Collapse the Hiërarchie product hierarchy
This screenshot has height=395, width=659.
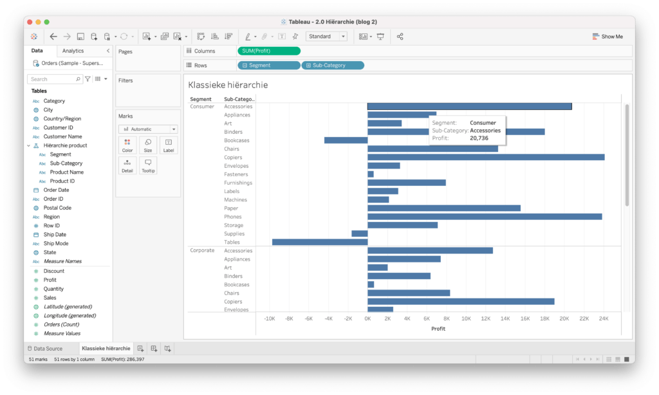(x=28, y=145)
